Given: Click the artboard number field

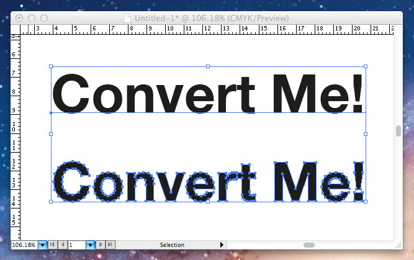Looking at the screenshot, I should pos(76,245).
